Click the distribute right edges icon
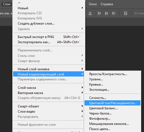Viewport: 144px width, 132px height. (x=114, y=13)
